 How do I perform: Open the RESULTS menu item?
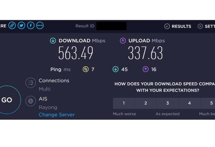(x=181, y=26)
